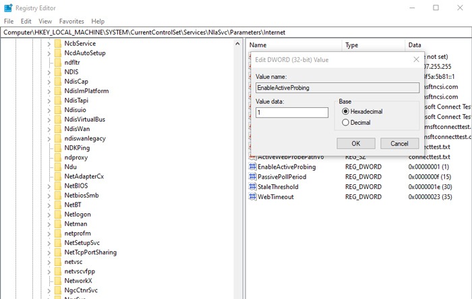This screenshot has width=472, height=299.
Task: Expand the NetTcpPortSharing tree node
Action: point(49,252)
